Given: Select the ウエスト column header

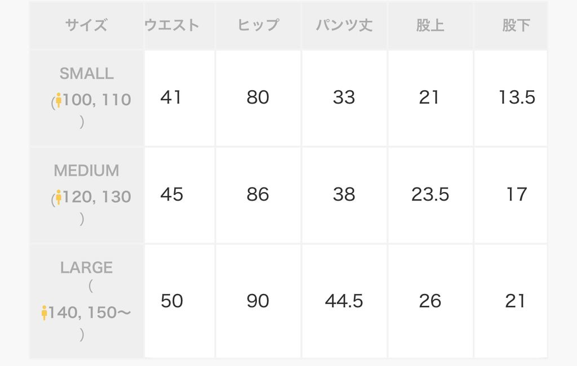Looking at the screenshot, I should pyautogui.click(x=172, y=25).
